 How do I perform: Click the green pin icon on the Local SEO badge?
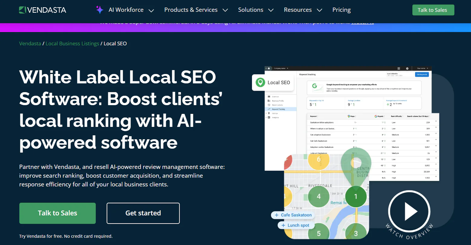coord(260,82)
